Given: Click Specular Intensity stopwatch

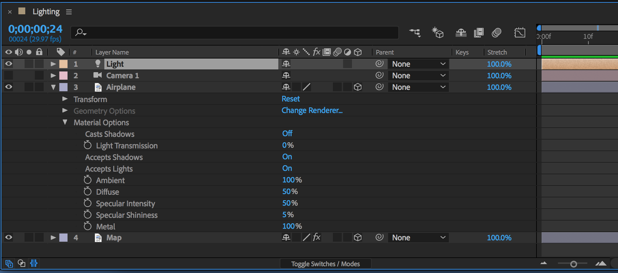Looking at the screenshot, I should 88,203.
